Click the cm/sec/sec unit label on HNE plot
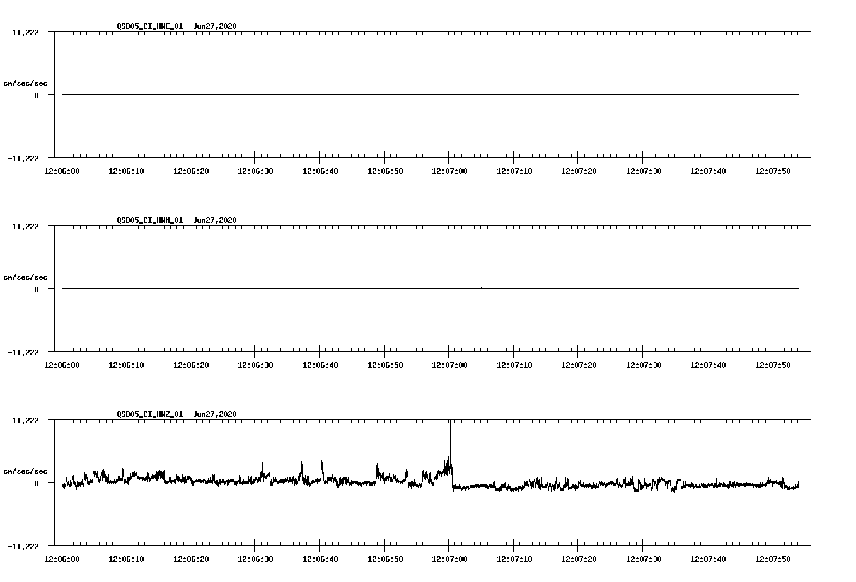Viewport: 856px width, 582px height. point(25,83)
